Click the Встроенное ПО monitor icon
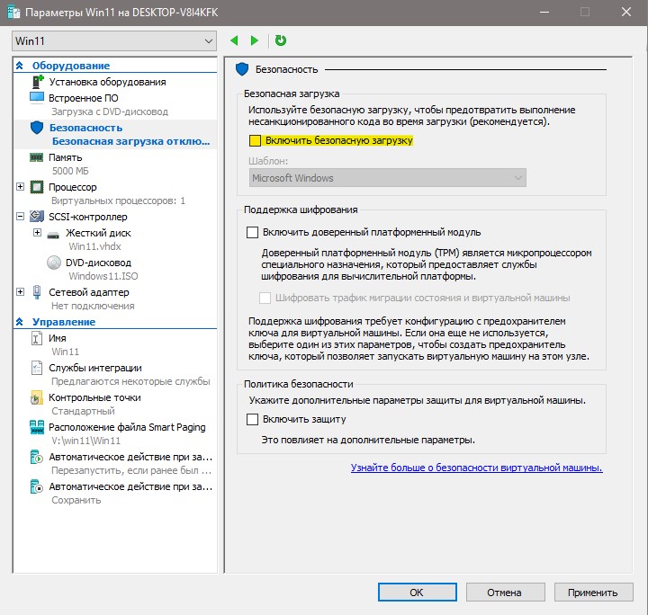The image size is (648, 615). coord(37,98)
